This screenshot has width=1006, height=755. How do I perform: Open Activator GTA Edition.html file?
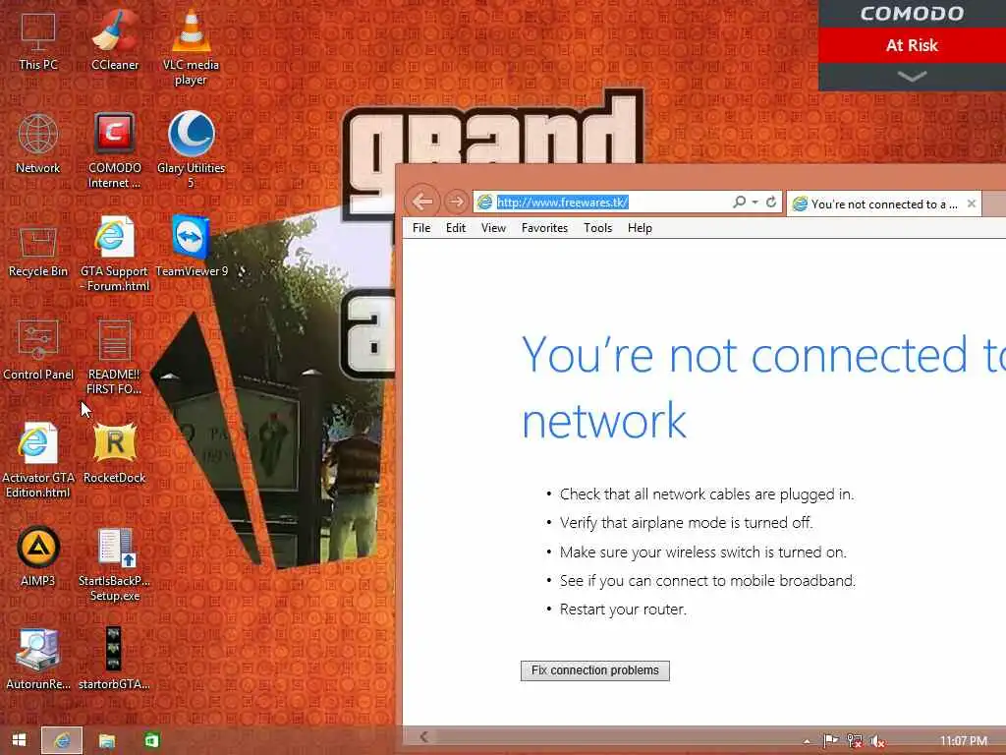coord(38,461)
